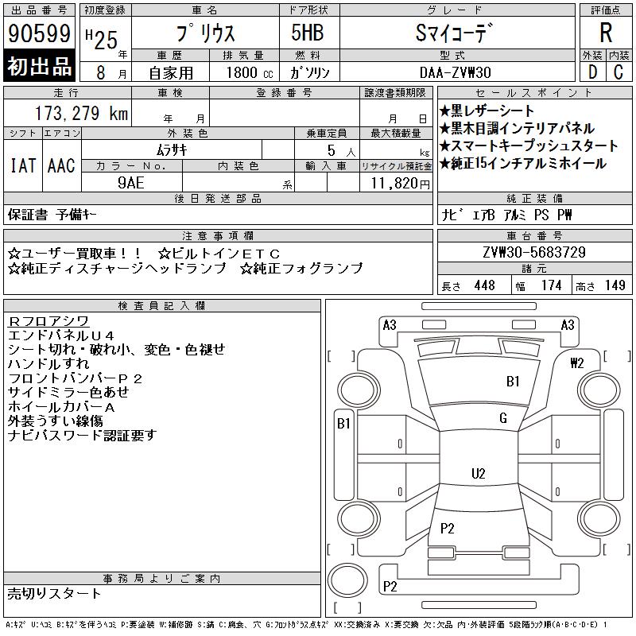
Task: Click the G mark on the windshield
Action: 502,418
